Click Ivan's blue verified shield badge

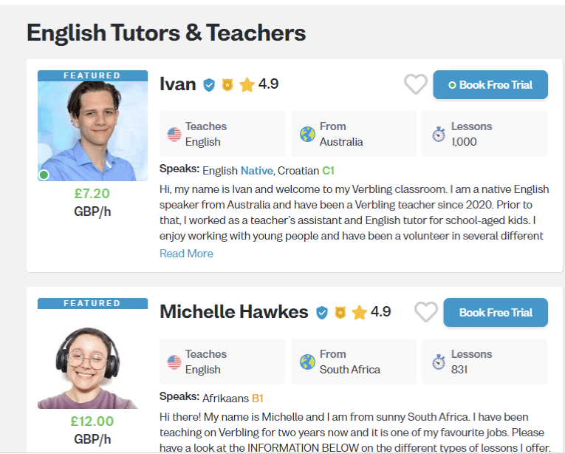coord(209,85)
